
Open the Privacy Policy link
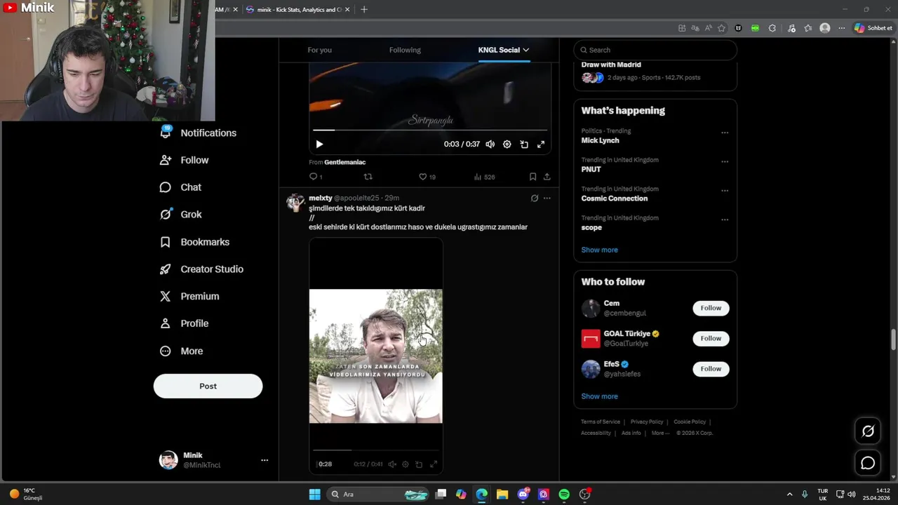coord(647,422)
